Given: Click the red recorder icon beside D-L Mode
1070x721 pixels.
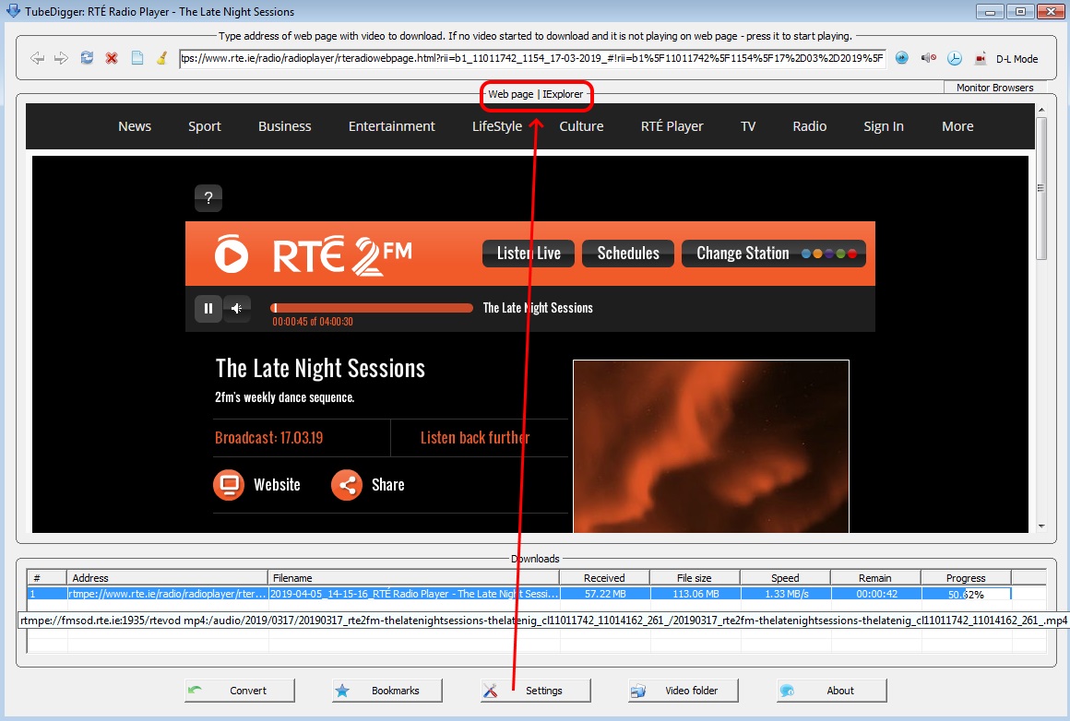Looking at the screenshot, I should click(x=980, y=59).
